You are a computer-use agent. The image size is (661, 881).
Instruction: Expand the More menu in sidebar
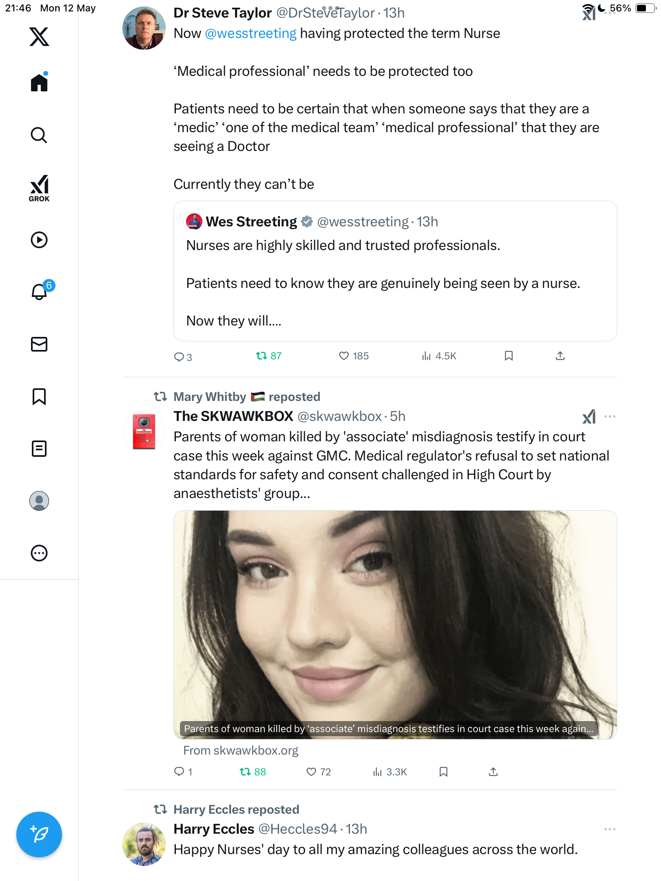[39, 553]
